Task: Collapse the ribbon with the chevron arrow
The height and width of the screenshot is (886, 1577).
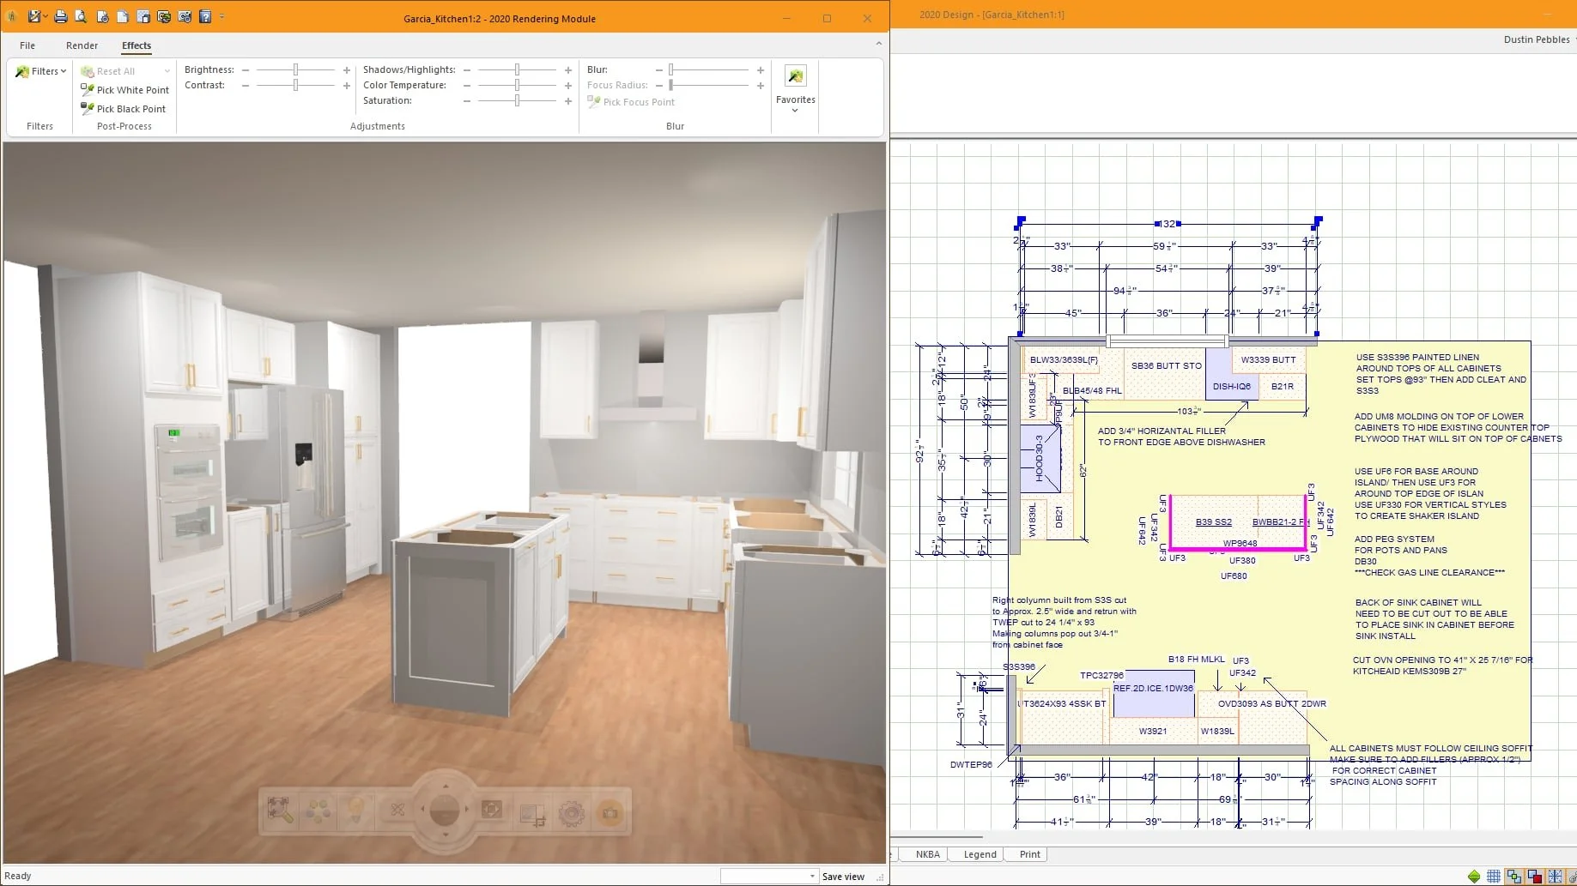Action: click(x=877, y=45)
